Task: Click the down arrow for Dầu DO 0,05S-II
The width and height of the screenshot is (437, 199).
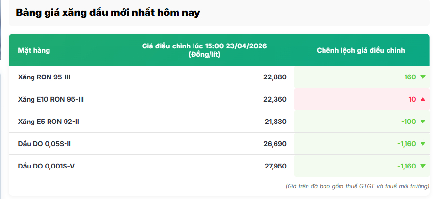Action: pyautogui.click(x=423, y=144)
